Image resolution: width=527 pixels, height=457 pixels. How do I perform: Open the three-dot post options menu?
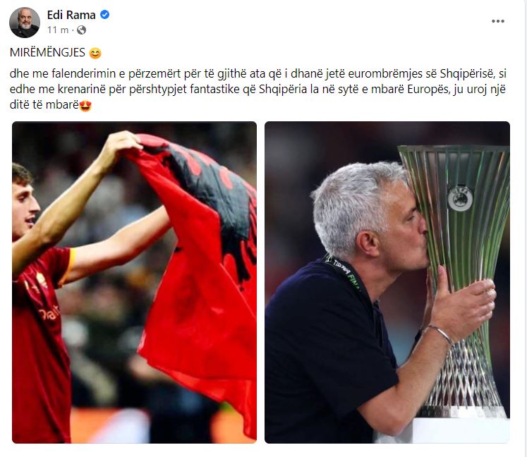(x=497, y=21)
